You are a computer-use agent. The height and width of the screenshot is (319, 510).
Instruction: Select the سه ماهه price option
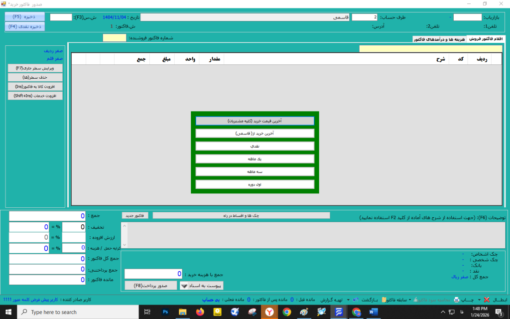pos(255,171)
